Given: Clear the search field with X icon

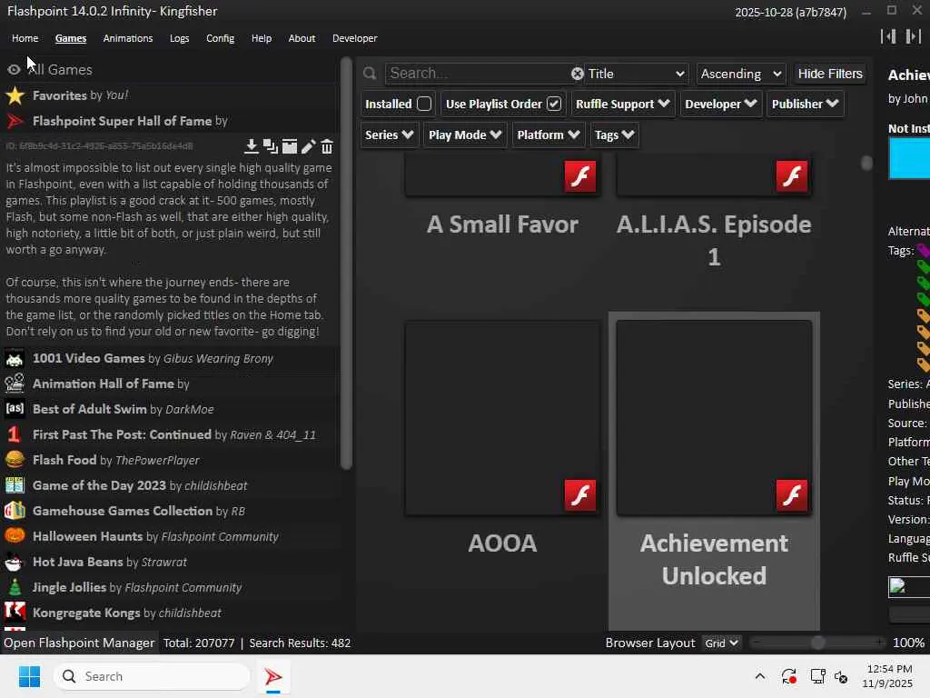Looking at the screenshot, I should coord(577,74).
